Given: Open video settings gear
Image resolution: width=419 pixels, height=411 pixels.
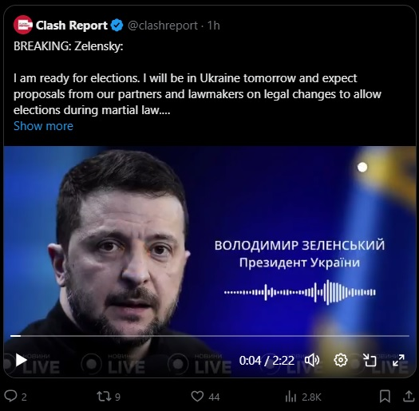Looking at the screenshot, I should coord(341,360).
